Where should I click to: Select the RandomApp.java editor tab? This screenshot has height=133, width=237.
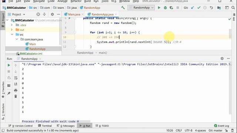102,14
